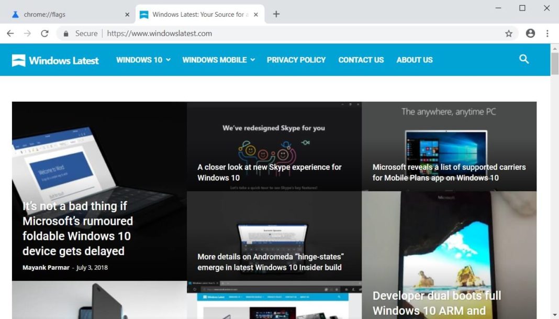Read the new Skype experience article

[269, 172]
